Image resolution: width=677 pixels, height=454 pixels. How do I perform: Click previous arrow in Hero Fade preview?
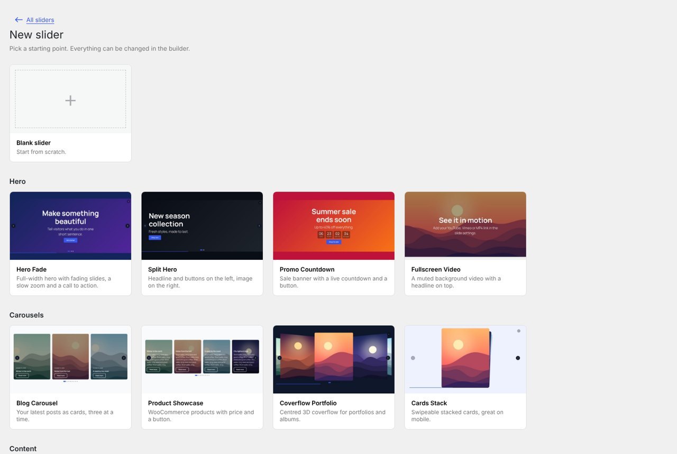click(14, 226)
